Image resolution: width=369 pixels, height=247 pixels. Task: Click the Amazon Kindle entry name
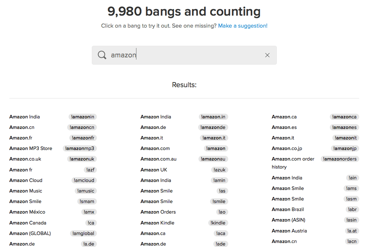coord(157,223)
